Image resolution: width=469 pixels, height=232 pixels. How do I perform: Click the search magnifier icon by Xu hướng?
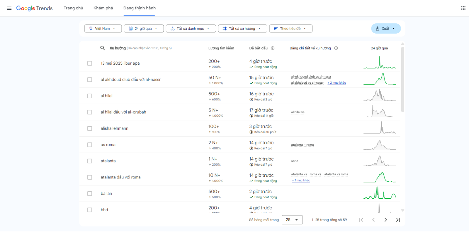coord(103,48)
